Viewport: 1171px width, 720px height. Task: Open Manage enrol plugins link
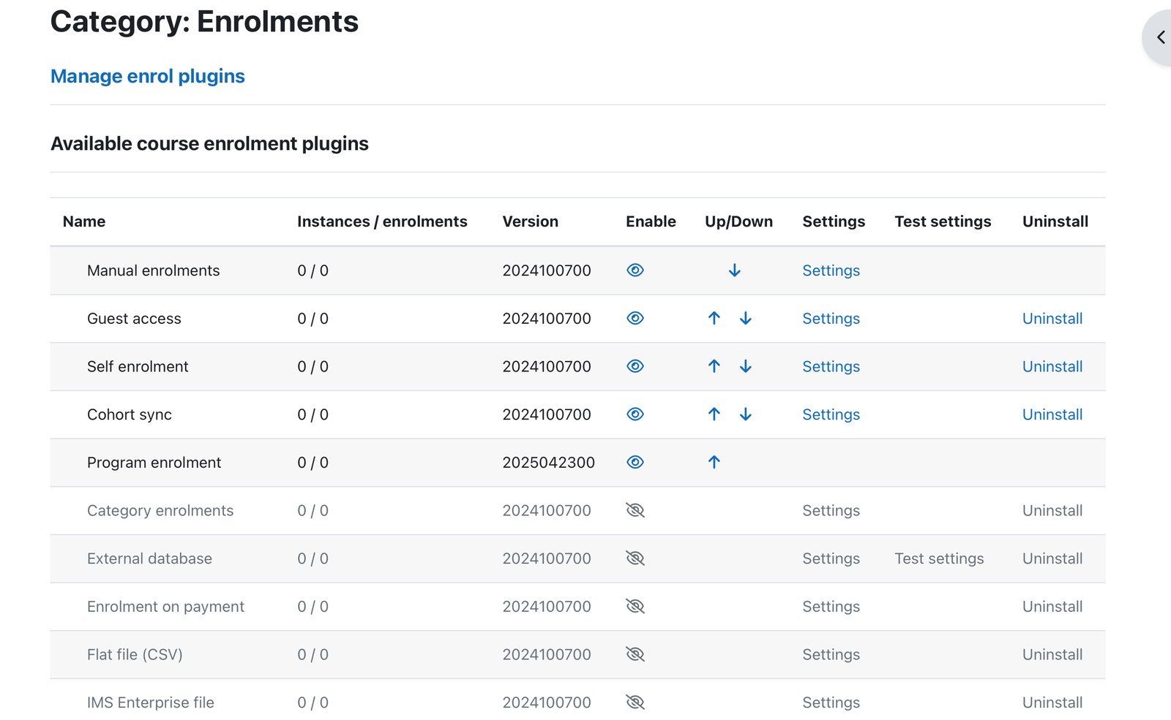(x=148, y=76)
